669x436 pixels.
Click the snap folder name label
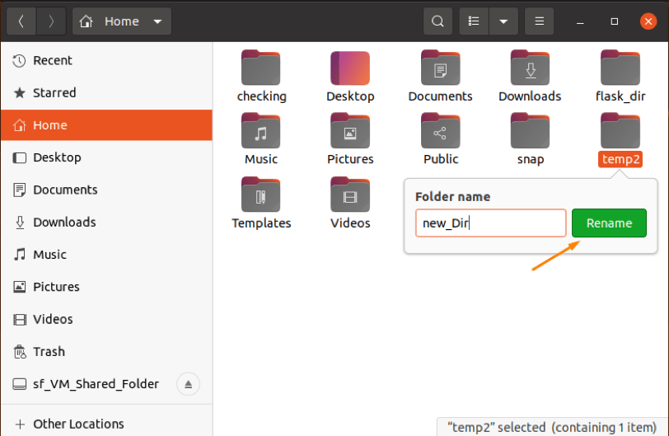coord(531,160)
